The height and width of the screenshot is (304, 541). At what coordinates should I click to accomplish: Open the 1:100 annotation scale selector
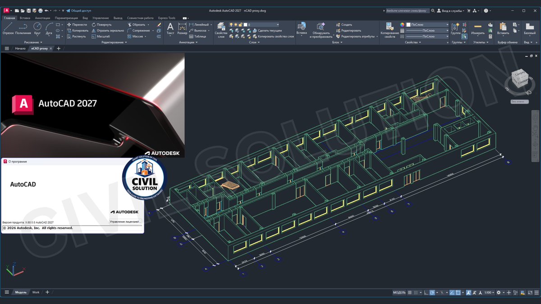[488, 292]
